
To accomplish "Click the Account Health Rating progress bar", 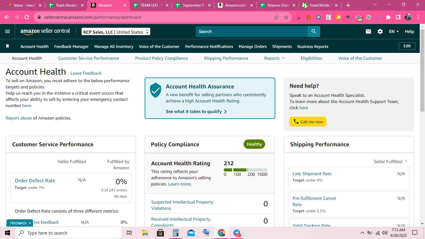I will pos(245,170).
